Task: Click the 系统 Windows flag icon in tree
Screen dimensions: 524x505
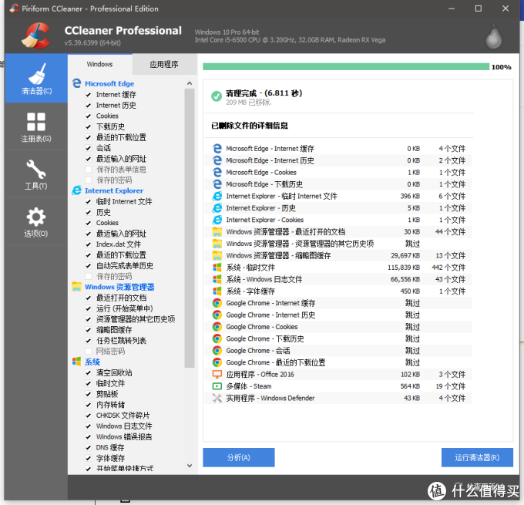Action: tap(77, 362)
